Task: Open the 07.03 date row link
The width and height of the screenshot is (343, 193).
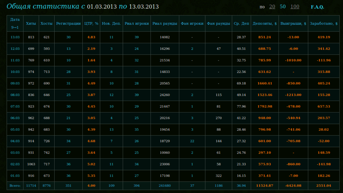Action: point(15,107)
